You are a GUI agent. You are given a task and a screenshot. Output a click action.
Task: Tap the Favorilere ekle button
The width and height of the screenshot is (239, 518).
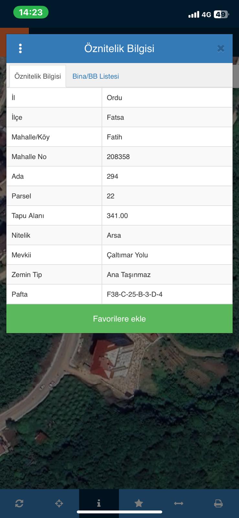(119, 319)
